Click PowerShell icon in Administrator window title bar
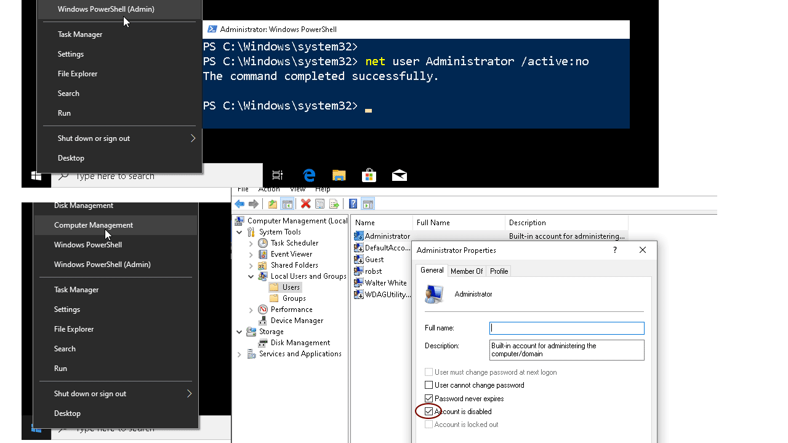The image size is (788, 443). pyautogui.click(x=212, y=29)
